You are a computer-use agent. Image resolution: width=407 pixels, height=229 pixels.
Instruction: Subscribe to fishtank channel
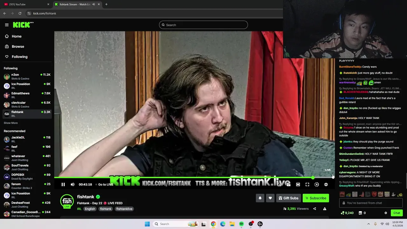316,198
